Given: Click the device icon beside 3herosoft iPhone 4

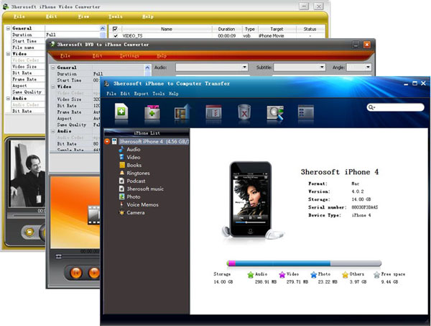Looking at the screenshot, I should (114, 141).
